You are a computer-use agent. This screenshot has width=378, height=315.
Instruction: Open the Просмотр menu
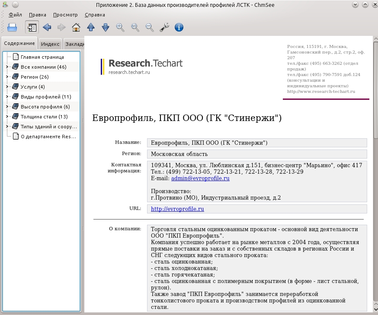[65, 15]
